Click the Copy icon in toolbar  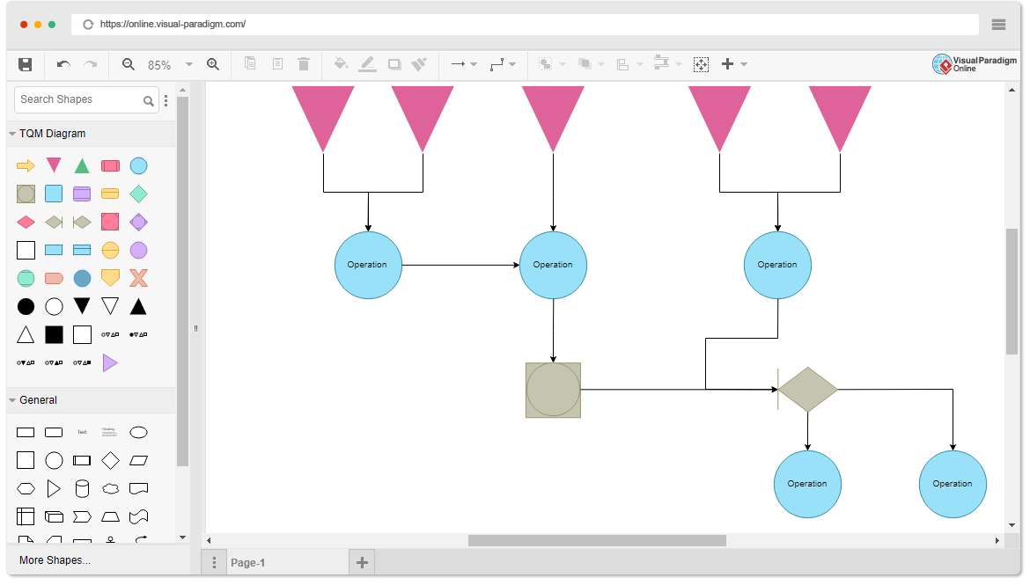250,63
